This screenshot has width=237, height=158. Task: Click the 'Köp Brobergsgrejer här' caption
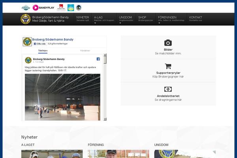[x=168, y=77]
